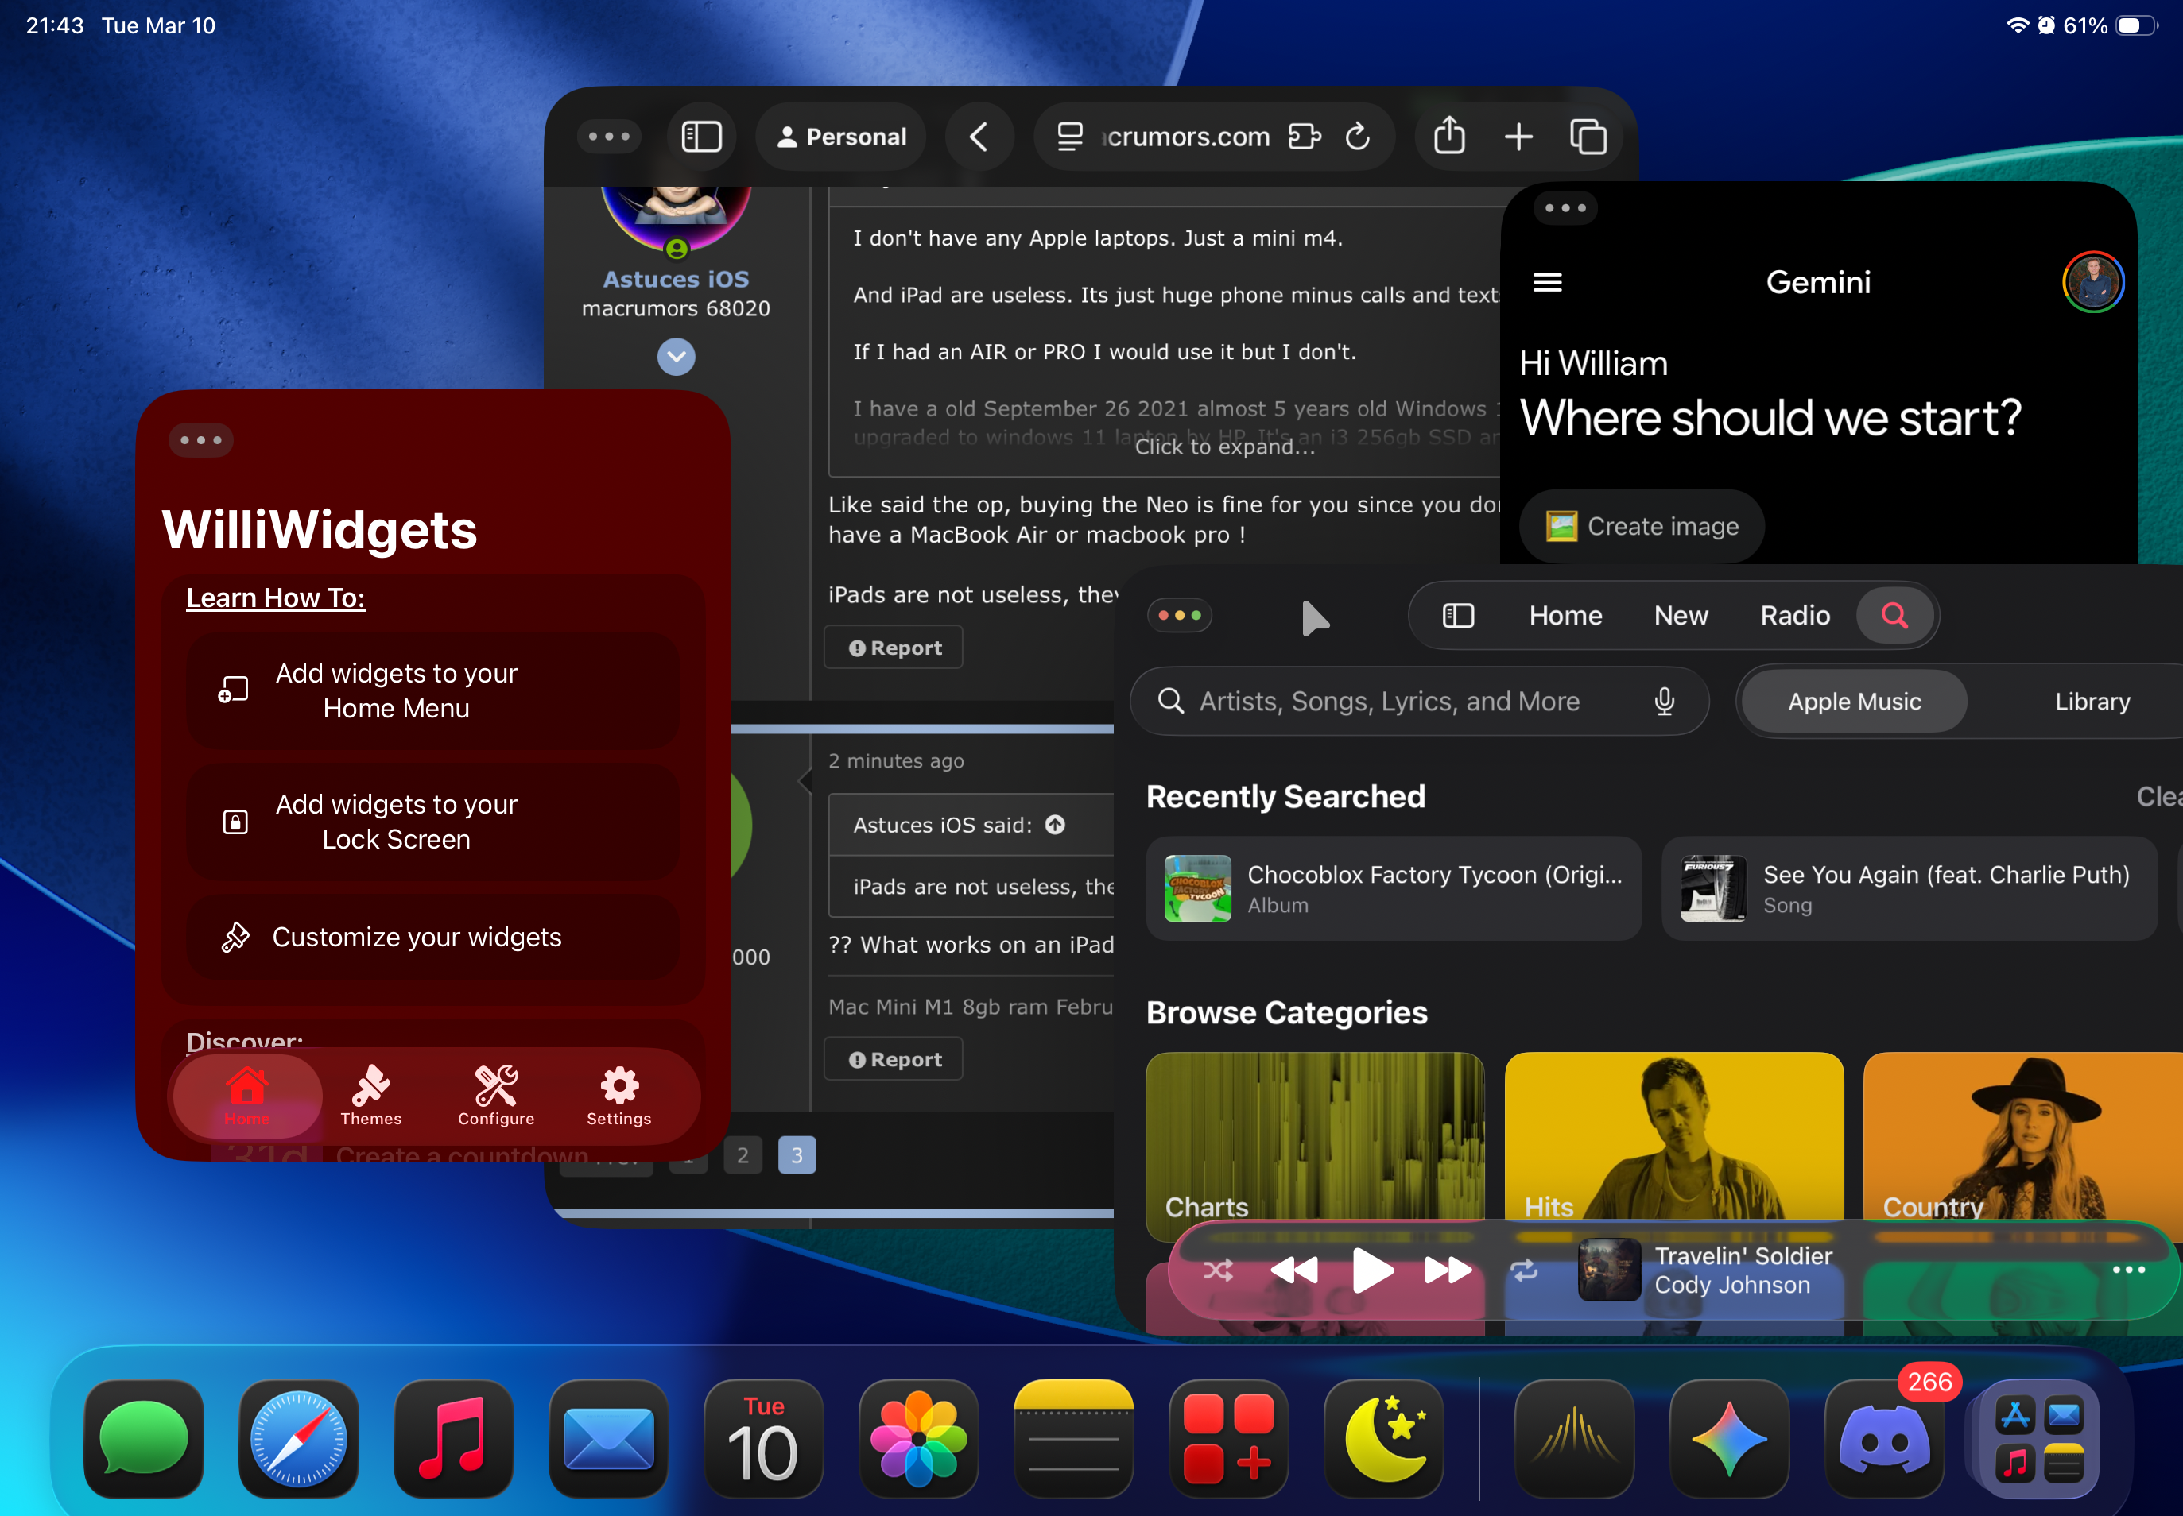Open mini player more options menu
This screenshot has width=2183, height=1516.
pyautogui.click(x=2128, y=1270)
